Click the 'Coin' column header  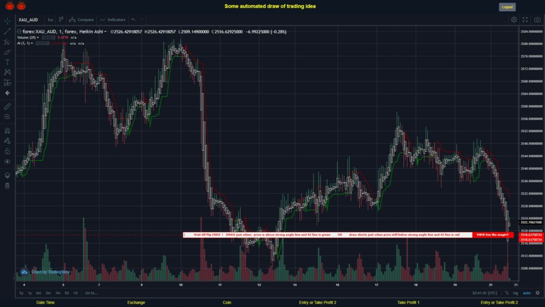coord(227,303)
